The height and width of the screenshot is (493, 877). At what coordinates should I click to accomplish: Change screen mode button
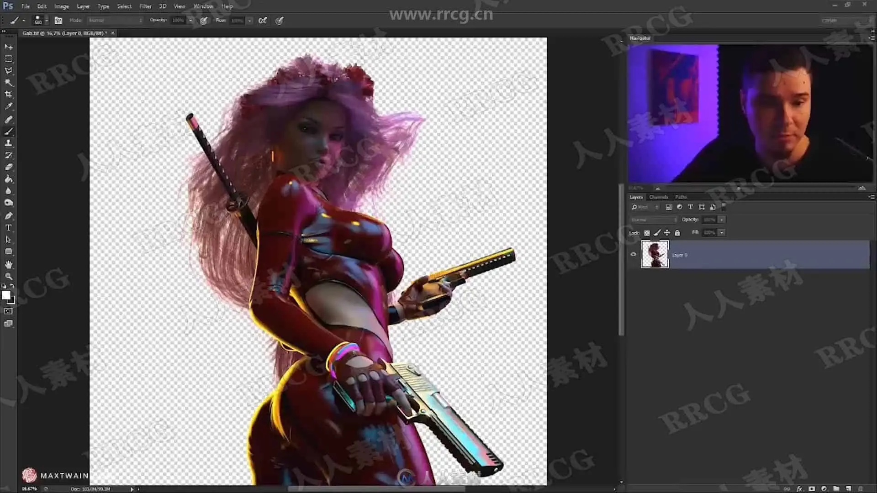pyautogui.click(x=8, y=324)
